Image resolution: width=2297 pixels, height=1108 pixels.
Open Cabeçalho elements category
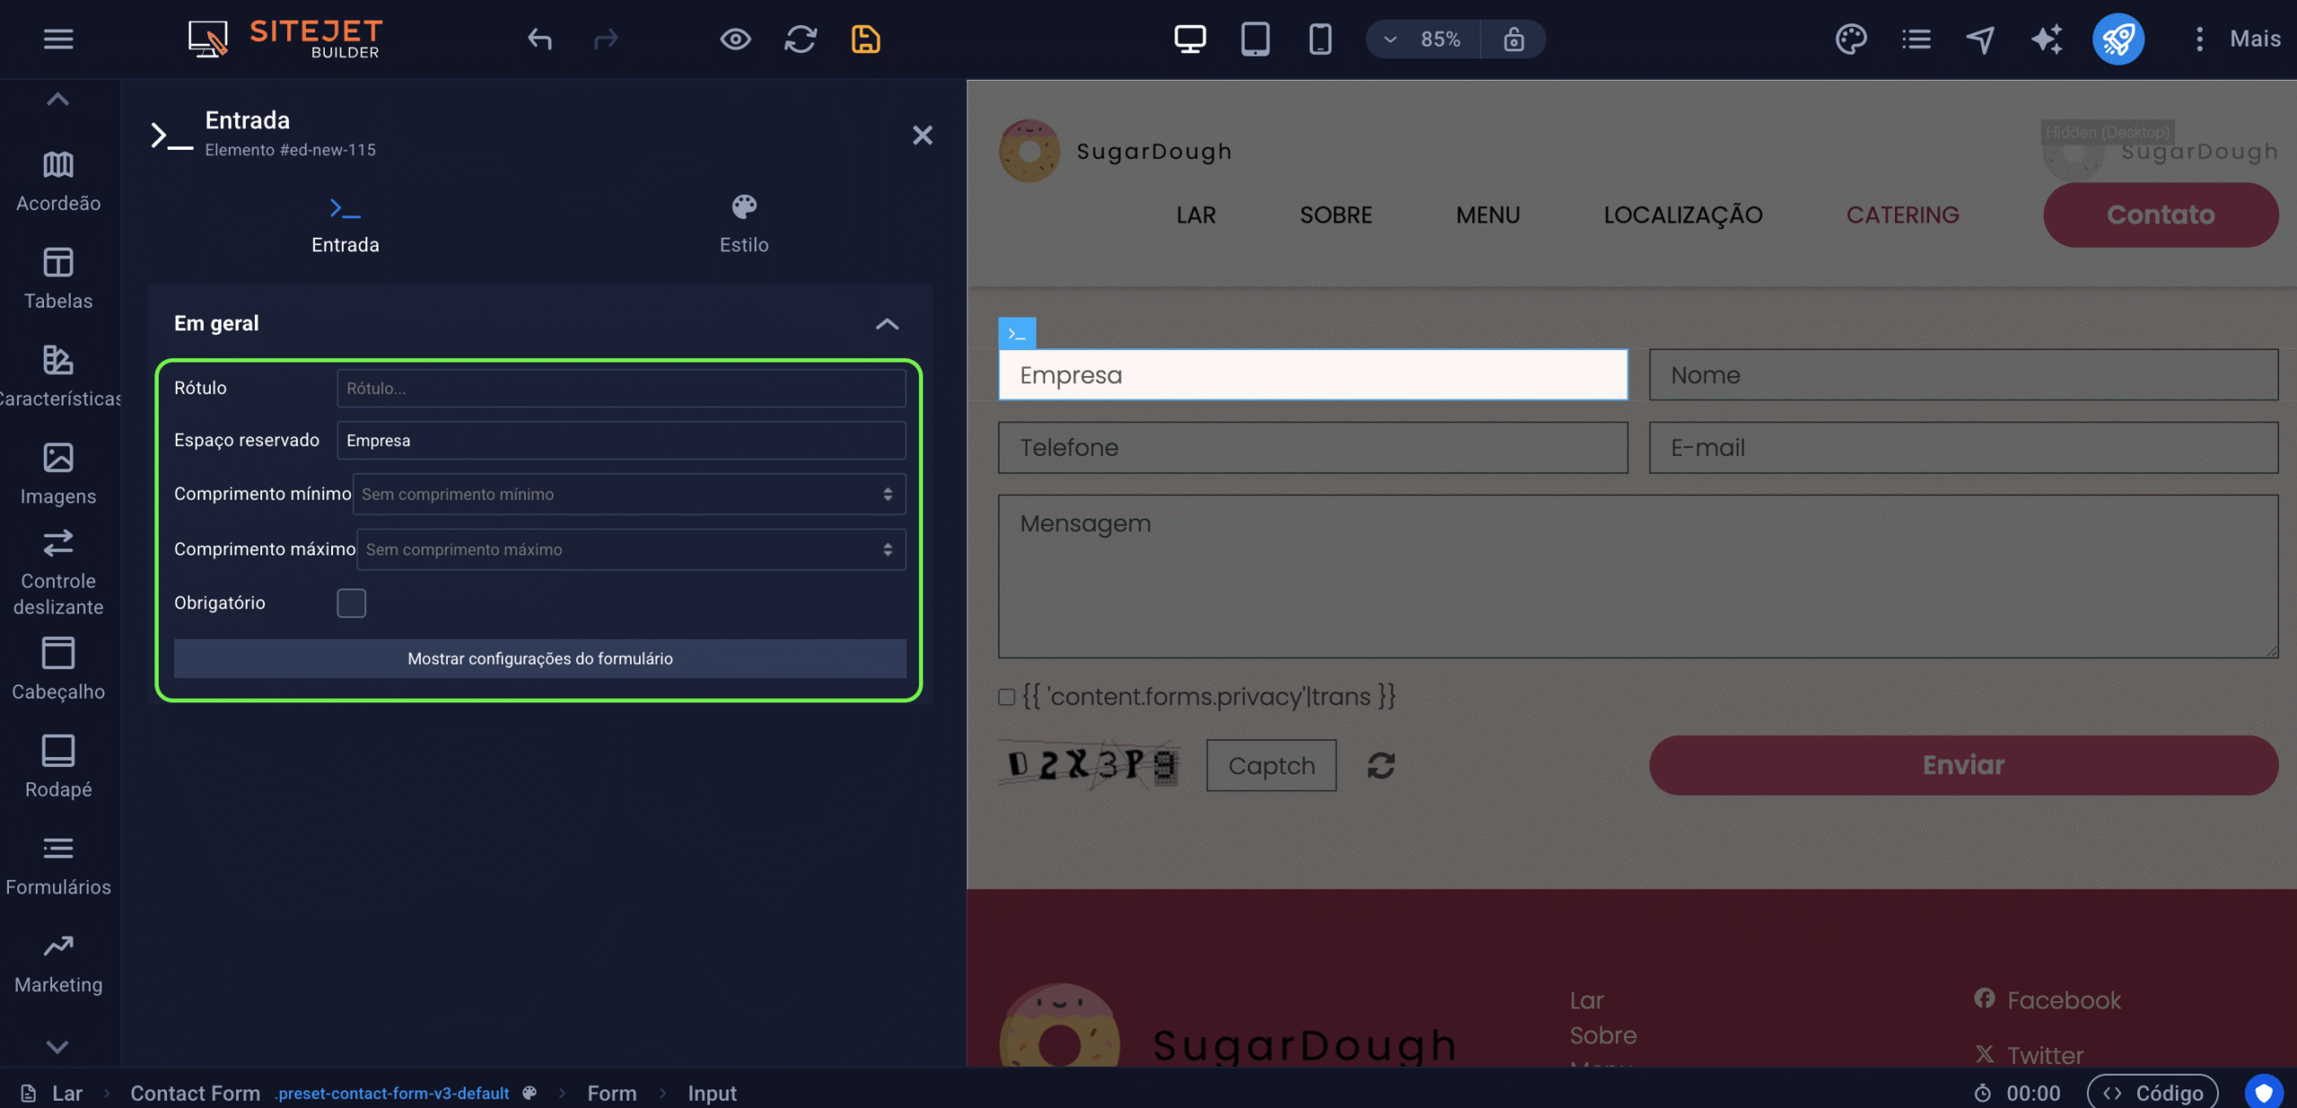point(58,669)
